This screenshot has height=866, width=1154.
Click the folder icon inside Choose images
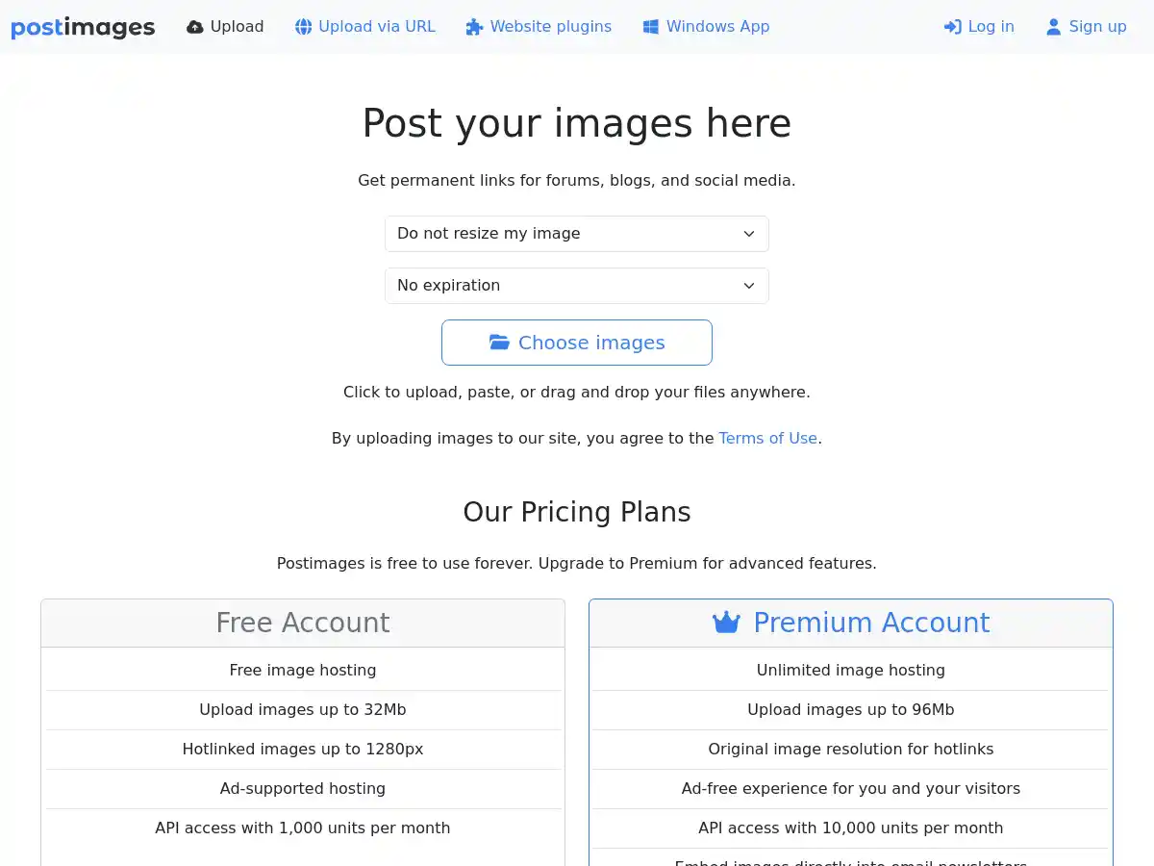pyautogui.click(x=499, y=342)
